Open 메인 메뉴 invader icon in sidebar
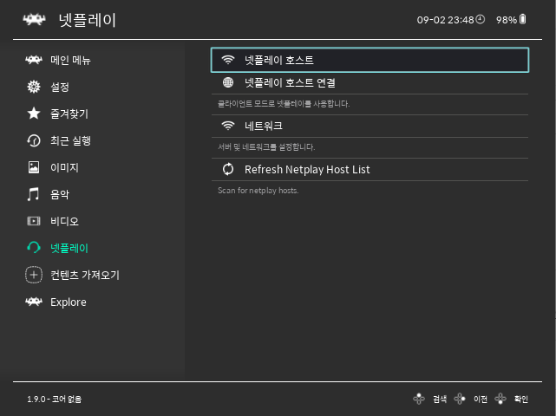 click(x=34, y=60)
